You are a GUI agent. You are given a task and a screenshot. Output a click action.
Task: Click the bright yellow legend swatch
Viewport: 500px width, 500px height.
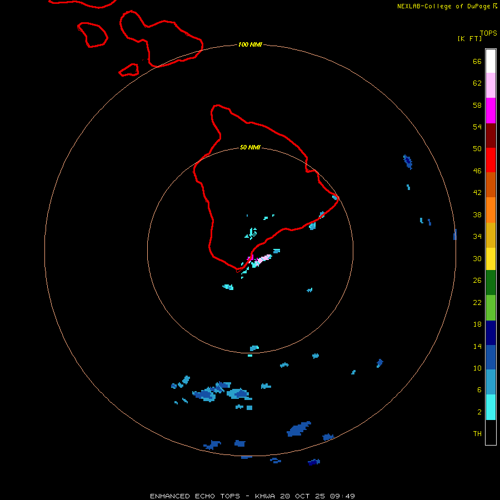point(491,259)
